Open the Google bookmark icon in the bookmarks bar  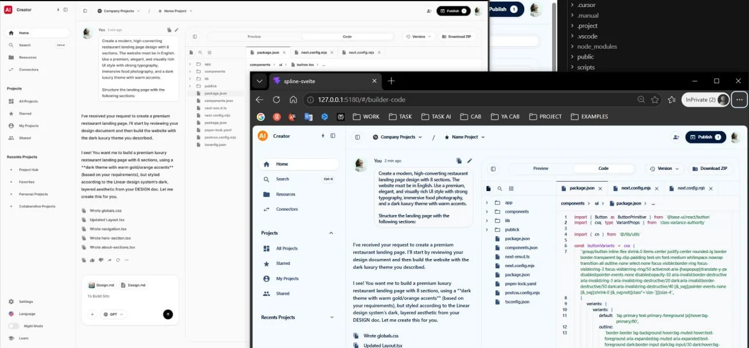260,117
